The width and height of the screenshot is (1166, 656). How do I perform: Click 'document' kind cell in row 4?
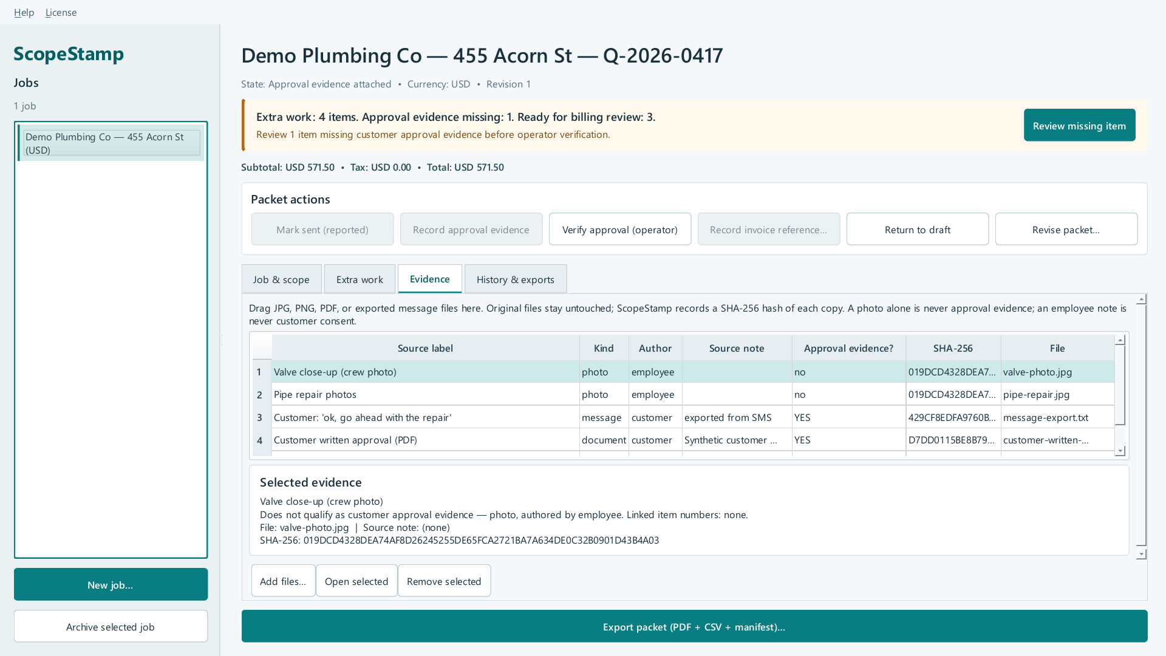click(604, 440)
